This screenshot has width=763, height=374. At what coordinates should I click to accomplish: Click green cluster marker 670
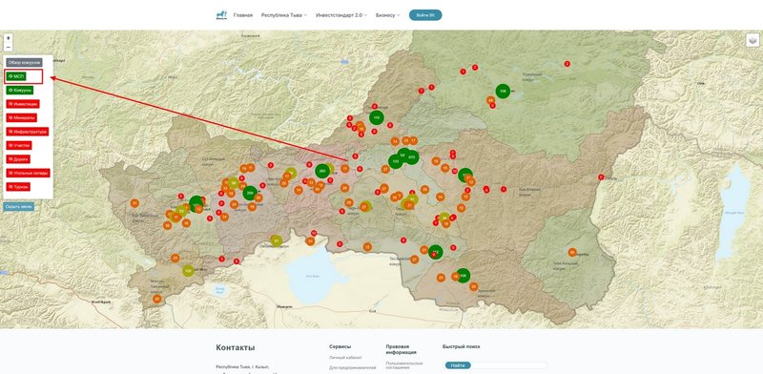click(x=412, y=156)
